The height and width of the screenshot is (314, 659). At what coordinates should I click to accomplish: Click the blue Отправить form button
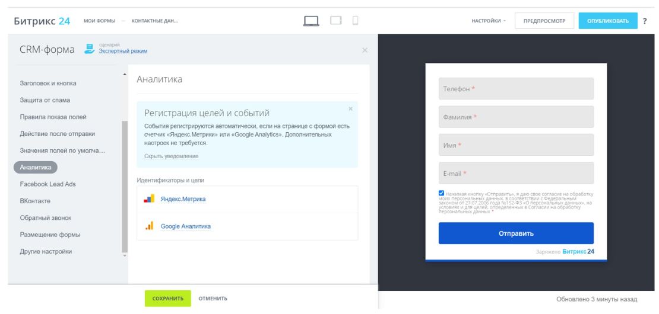(x=516, y=233)
